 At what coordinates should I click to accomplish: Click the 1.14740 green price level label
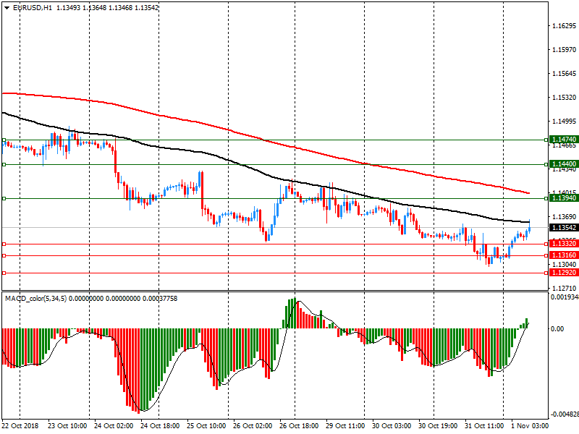[563, 139]
